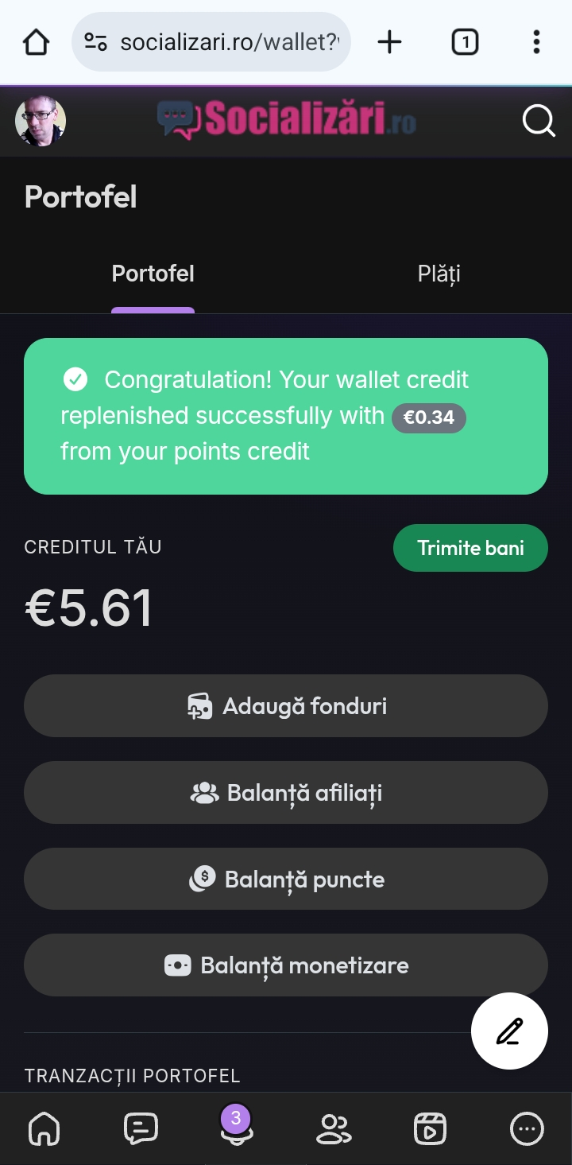Open site info icon in address bar
572x1165 pixels.
point(96,42)
